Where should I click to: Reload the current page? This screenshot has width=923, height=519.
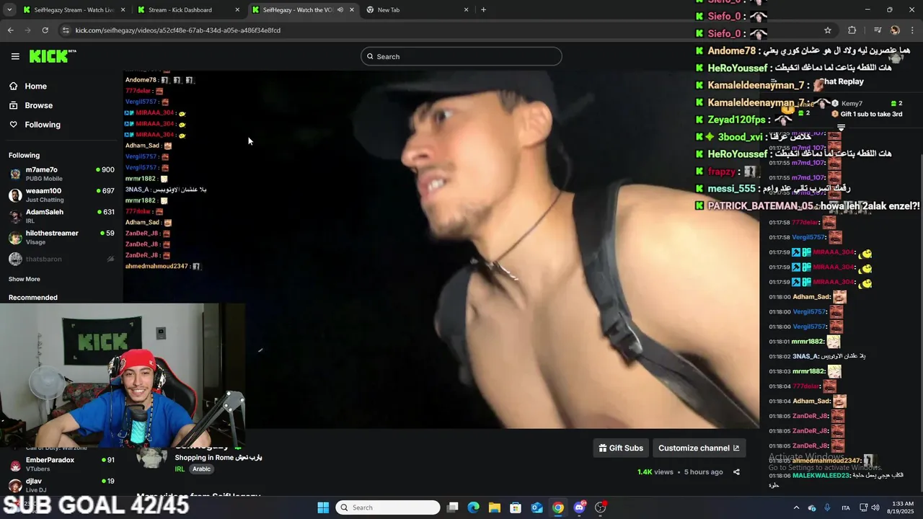(x=45, y=30)
